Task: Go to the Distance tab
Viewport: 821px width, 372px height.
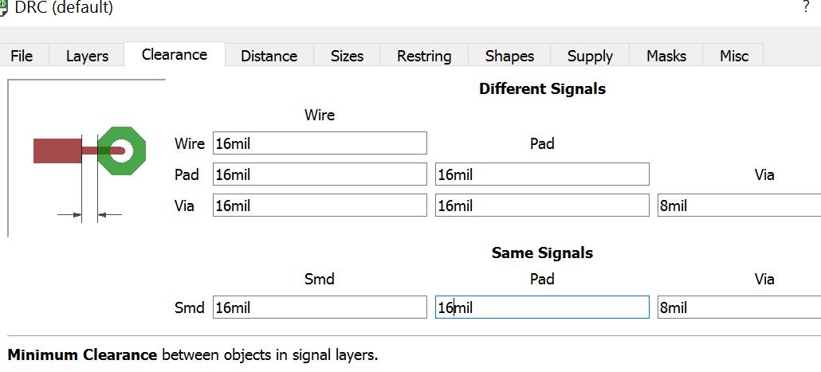Action: click(x=269, y=56)
